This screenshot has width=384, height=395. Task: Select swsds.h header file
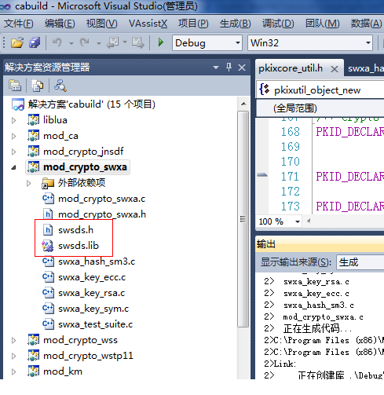pyautogui.click(x=75, y=230)
